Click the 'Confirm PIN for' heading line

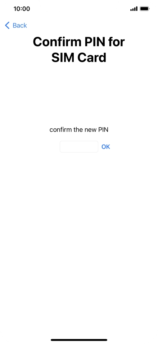(x=79, y=42)
